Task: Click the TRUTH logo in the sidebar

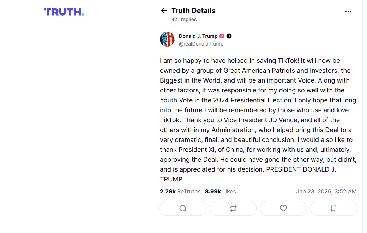Action: (64, 12)
